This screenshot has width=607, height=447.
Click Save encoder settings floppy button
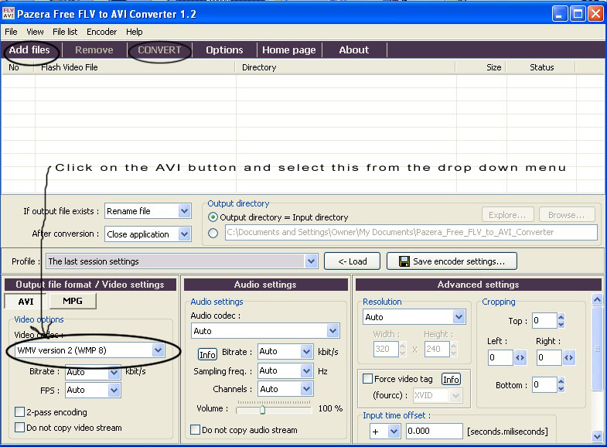tap(452, 261)
